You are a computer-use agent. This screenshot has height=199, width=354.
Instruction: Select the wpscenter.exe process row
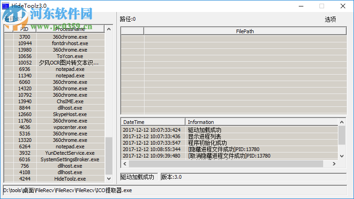tap(54, 127)
